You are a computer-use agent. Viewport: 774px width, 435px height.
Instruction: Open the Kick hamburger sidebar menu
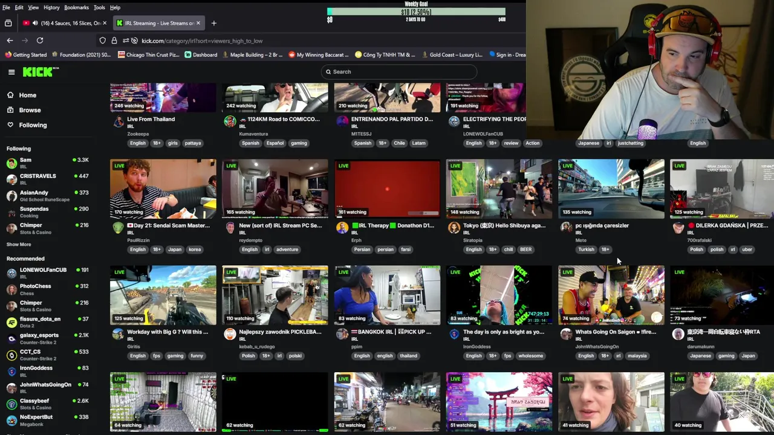tap(11, 72)
